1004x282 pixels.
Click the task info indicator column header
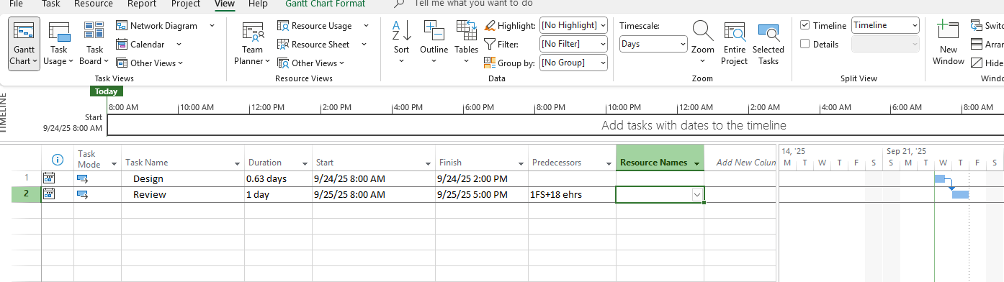[x=58, y=159]
